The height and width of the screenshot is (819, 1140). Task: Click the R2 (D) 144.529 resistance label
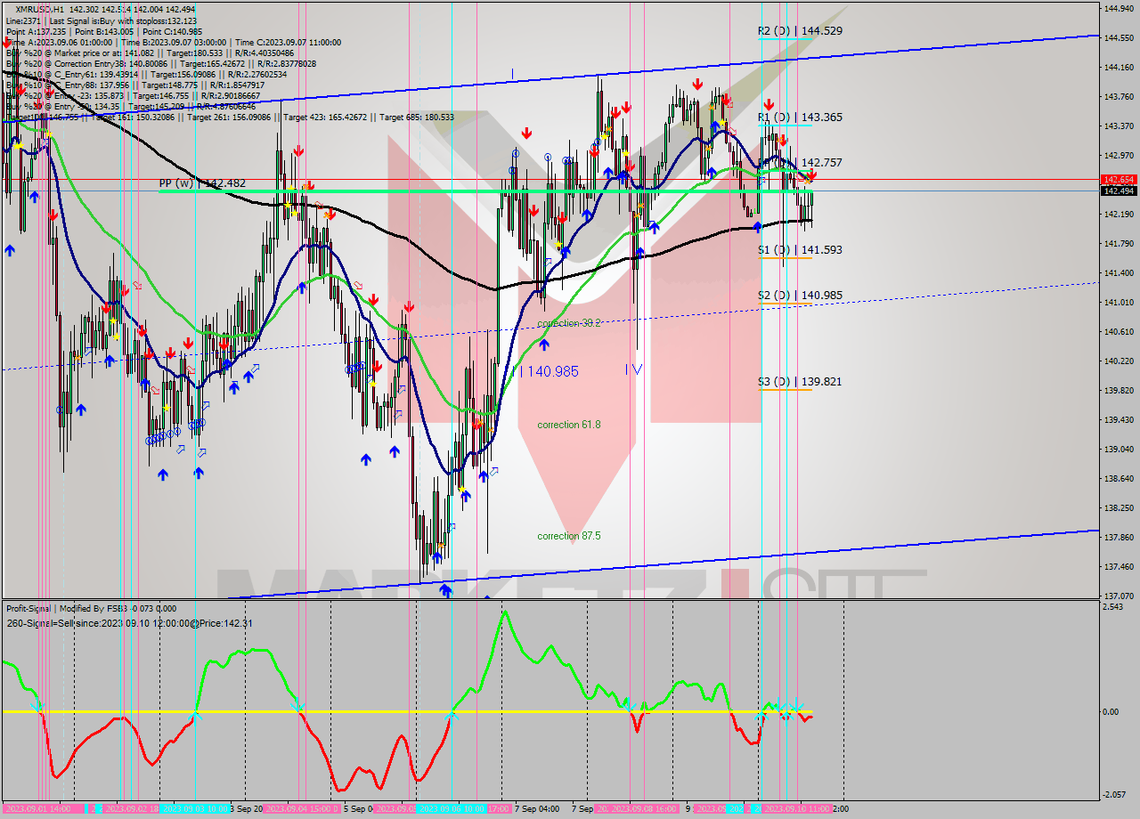tap(800, 30)
